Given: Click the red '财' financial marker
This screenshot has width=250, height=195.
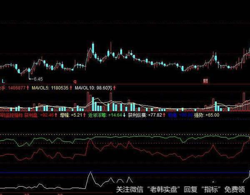Looking at the screenshot, I should pyautogui.click(x=205, y=80).
